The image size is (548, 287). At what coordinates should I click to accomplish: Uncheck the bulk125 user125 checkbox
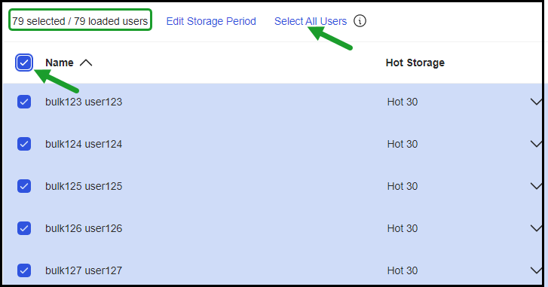tap(24, 186)
